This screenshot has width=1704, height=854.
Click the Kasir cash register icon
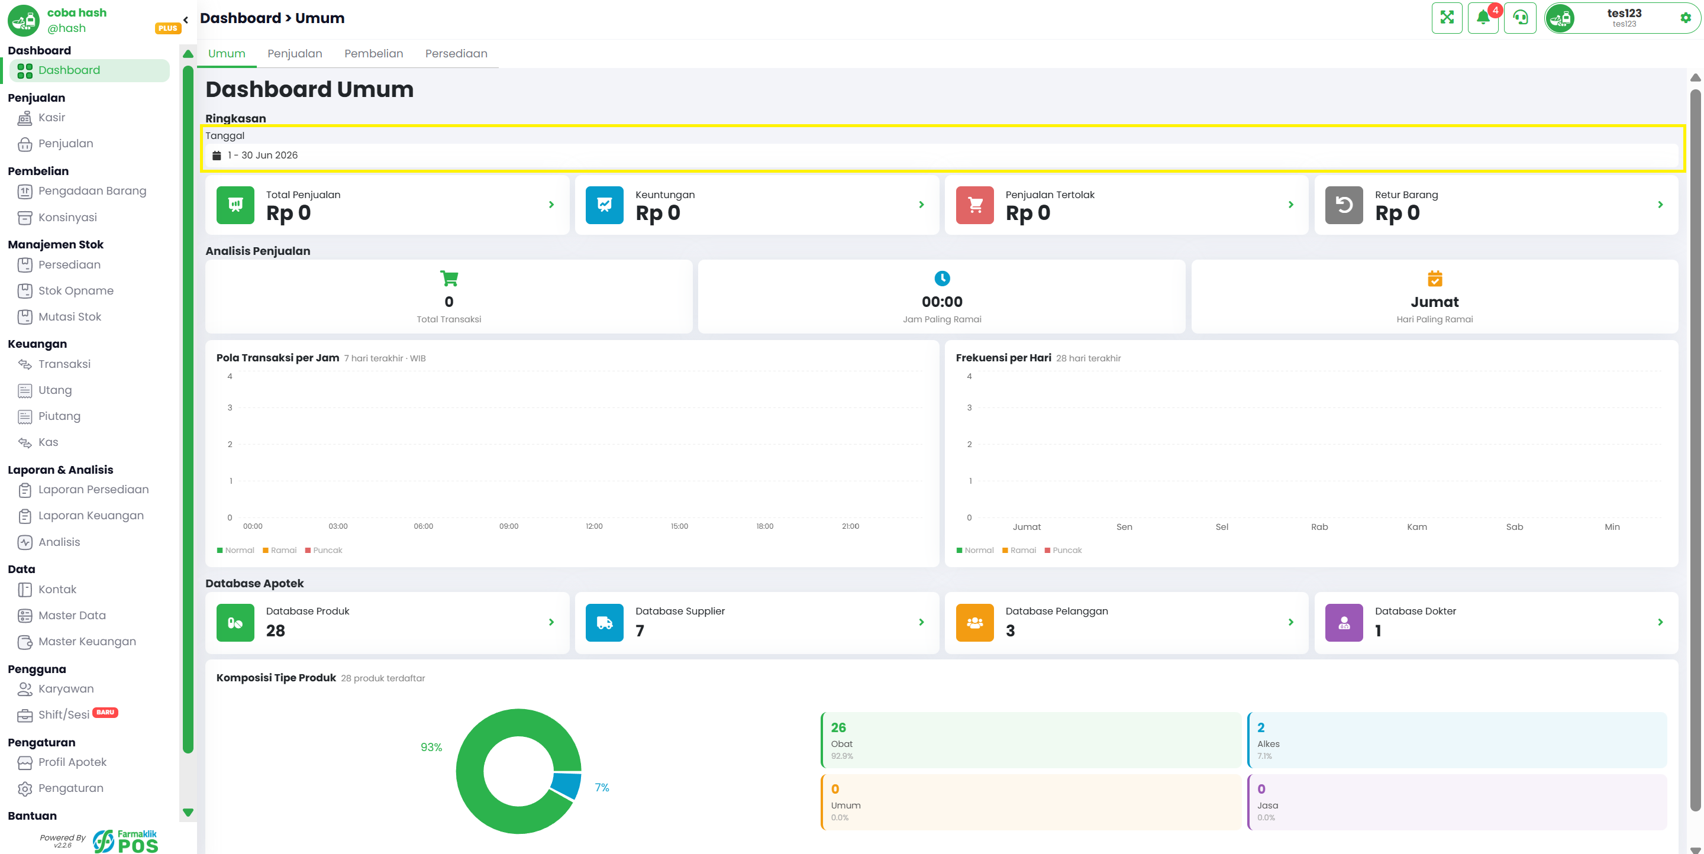[x=24, y=118]
